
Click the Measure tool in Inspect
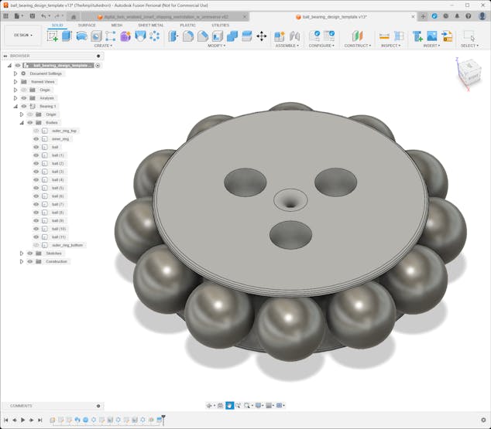click(x=384, y=36)
